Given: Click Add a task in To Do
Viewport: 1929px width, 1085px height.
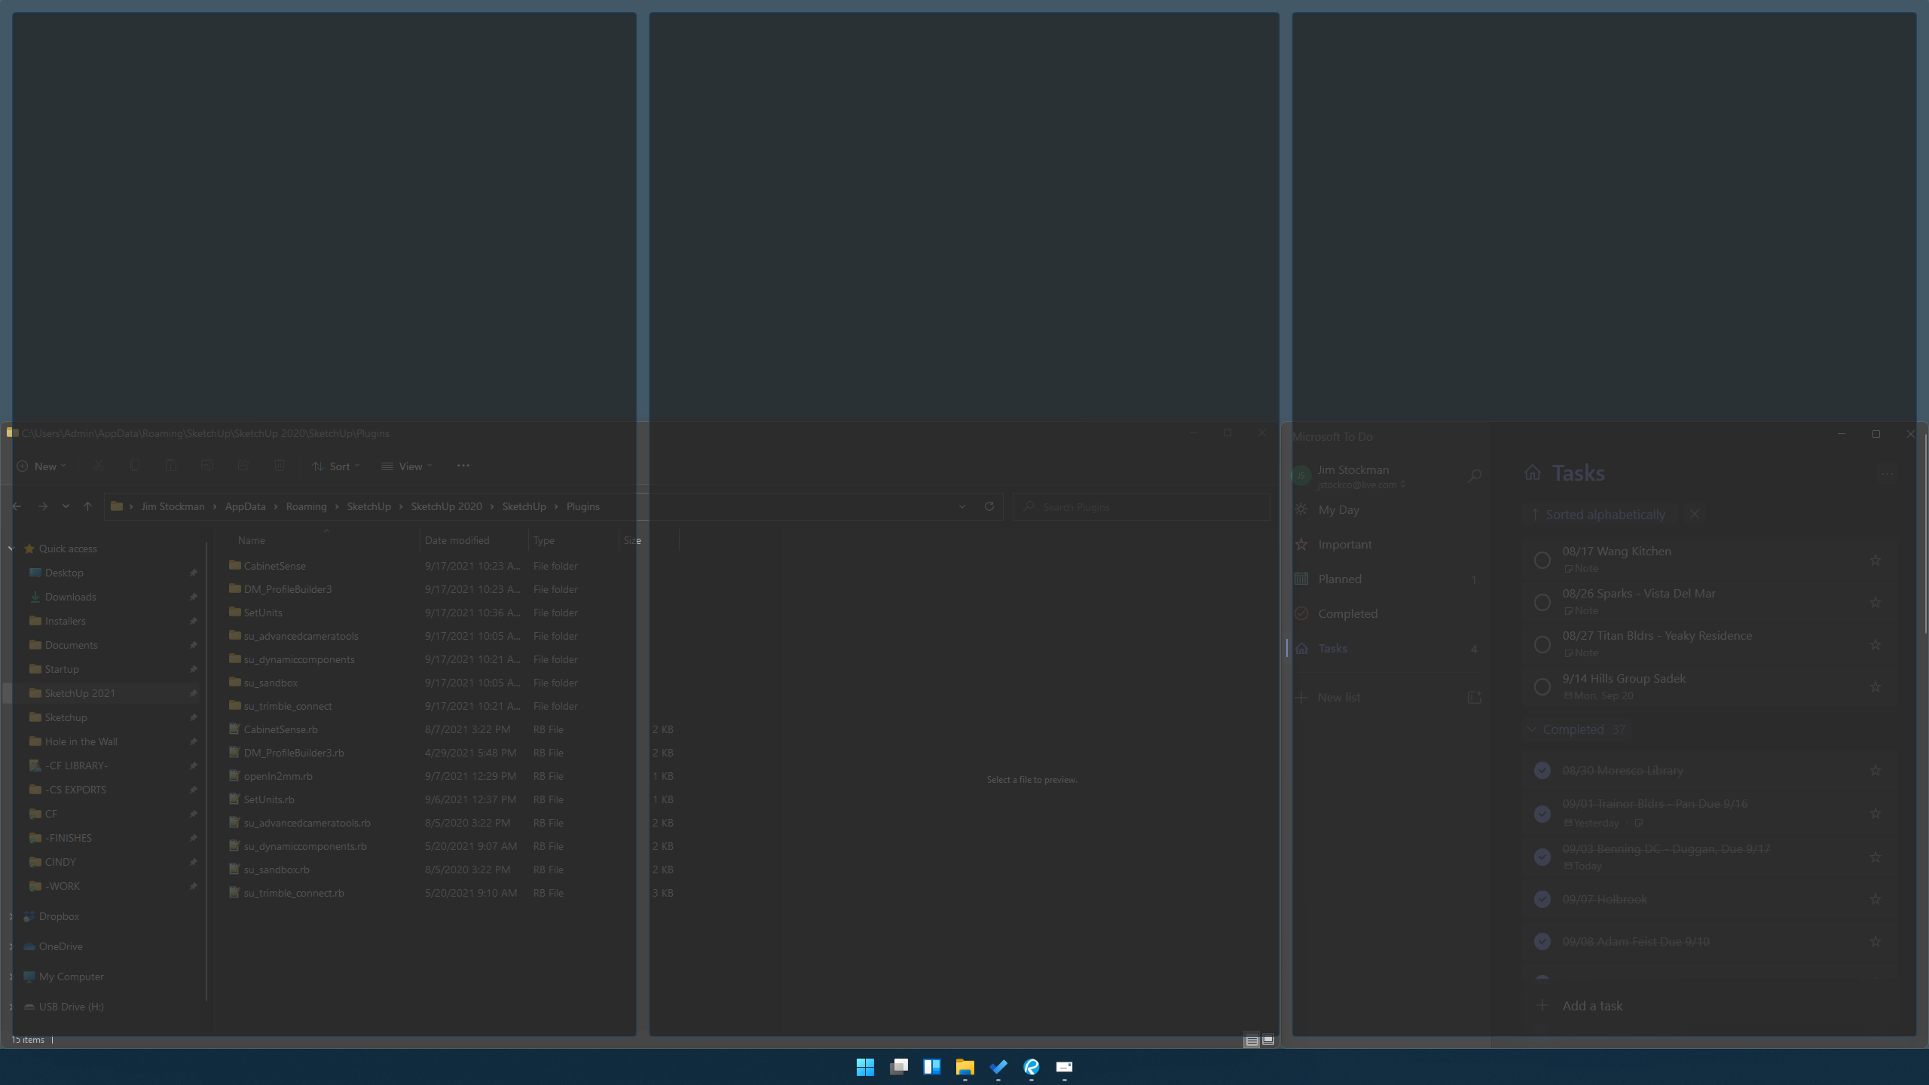Looking at the screenshot, I should tap(1591, 1005).
